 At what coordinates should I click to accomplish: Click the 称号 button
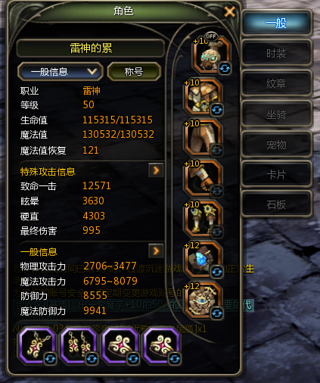(134, 72)
